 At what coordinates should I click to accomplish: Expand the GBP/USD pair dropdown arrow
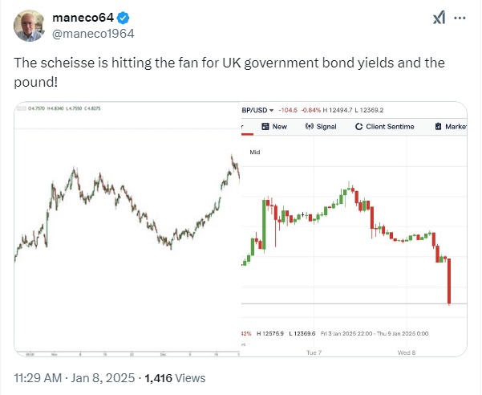point(271,110)
